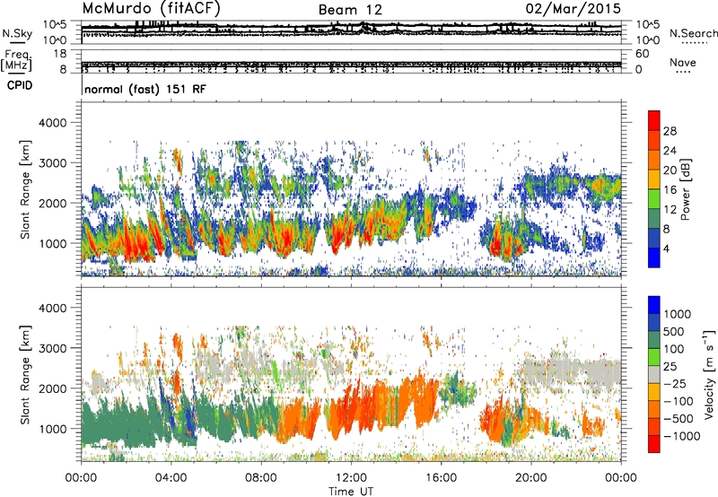Click the '4000' tick on the power panel
Image resolution: width=718 pixels, height=497 pixels.
53,123
